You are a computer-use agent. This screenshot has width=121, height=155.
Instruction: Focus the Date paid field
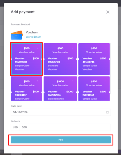61,112
